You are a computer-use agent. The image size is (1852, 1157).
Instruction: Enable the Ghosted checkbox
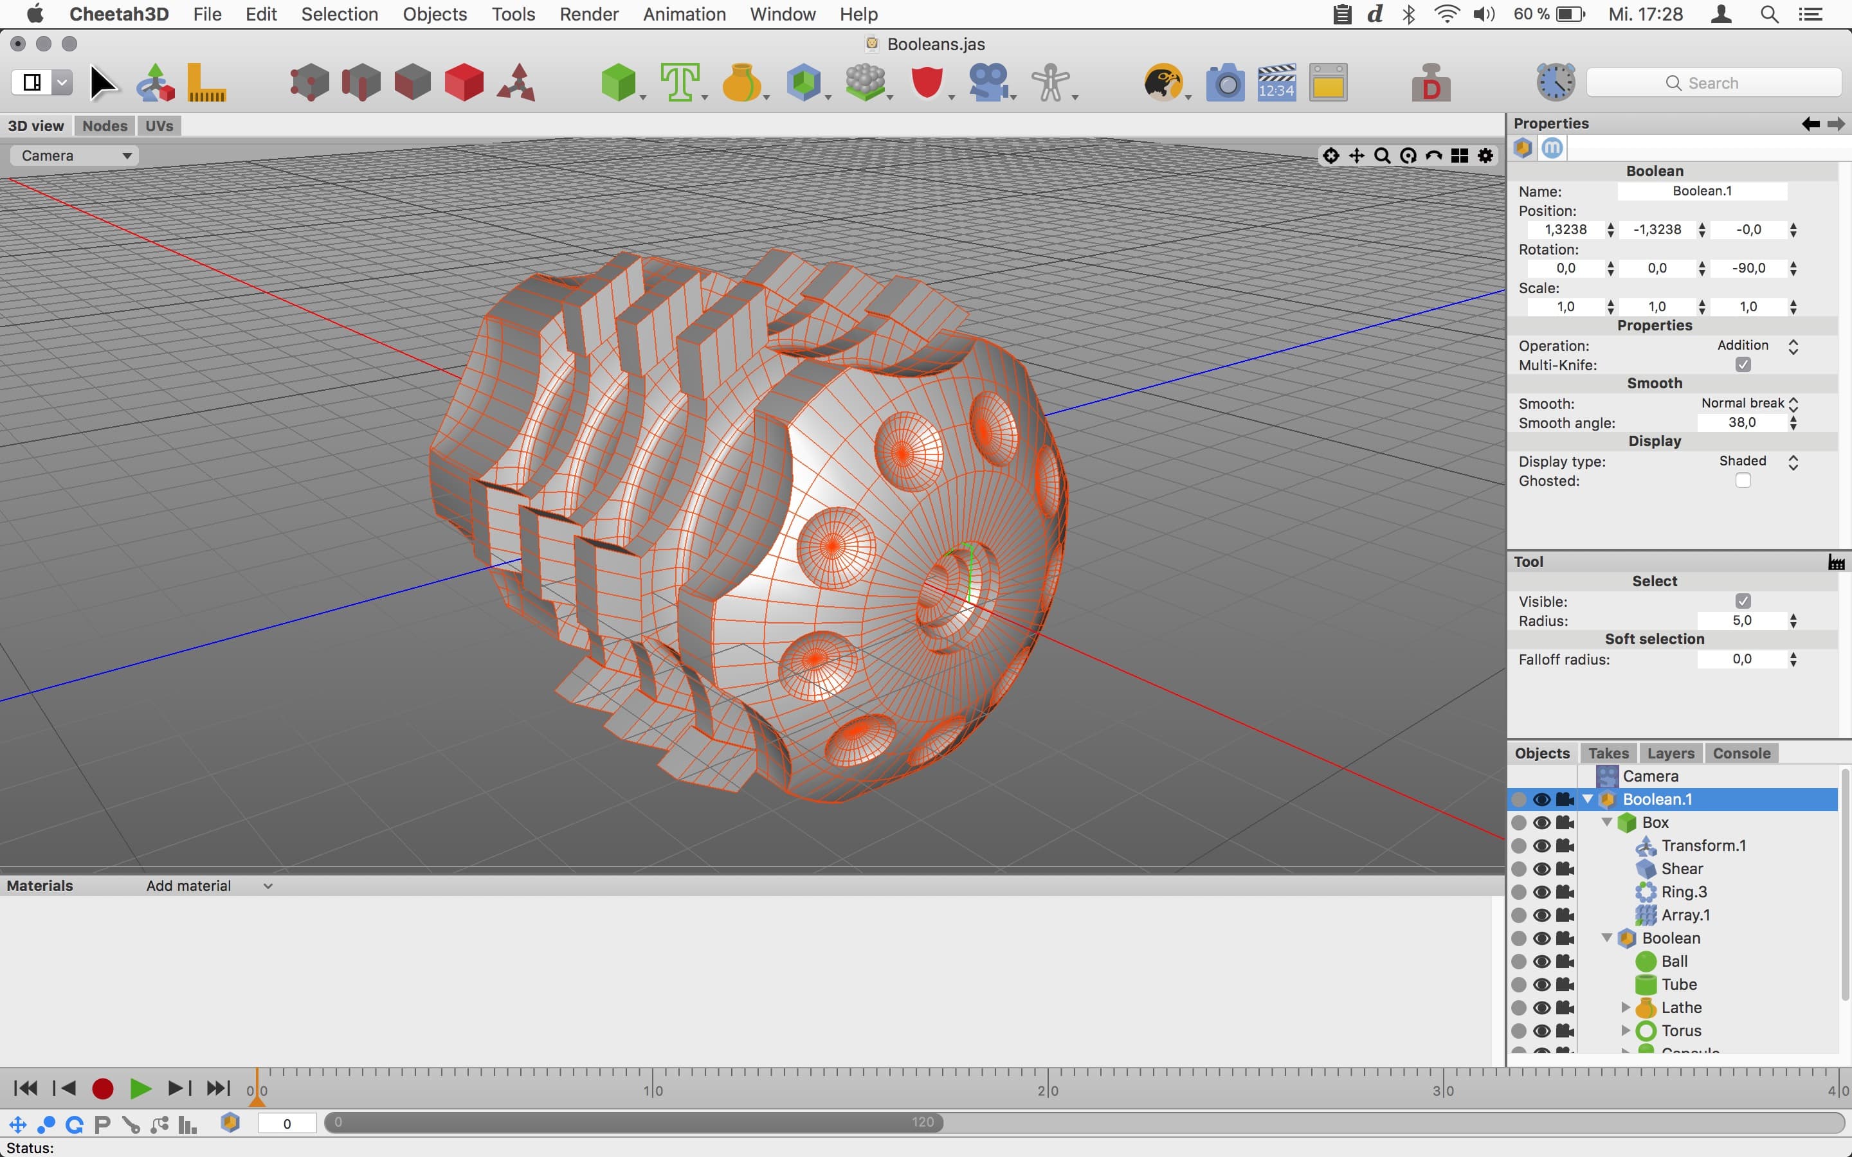[1743, 481]
